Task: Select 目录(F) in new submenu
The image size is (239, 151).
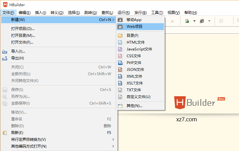Action: [140, 36]
